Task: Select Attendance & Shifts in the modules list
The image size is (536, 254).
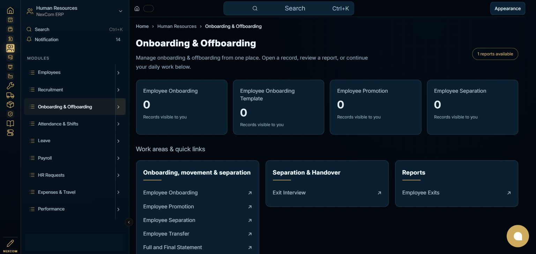Action: (69, 124)
